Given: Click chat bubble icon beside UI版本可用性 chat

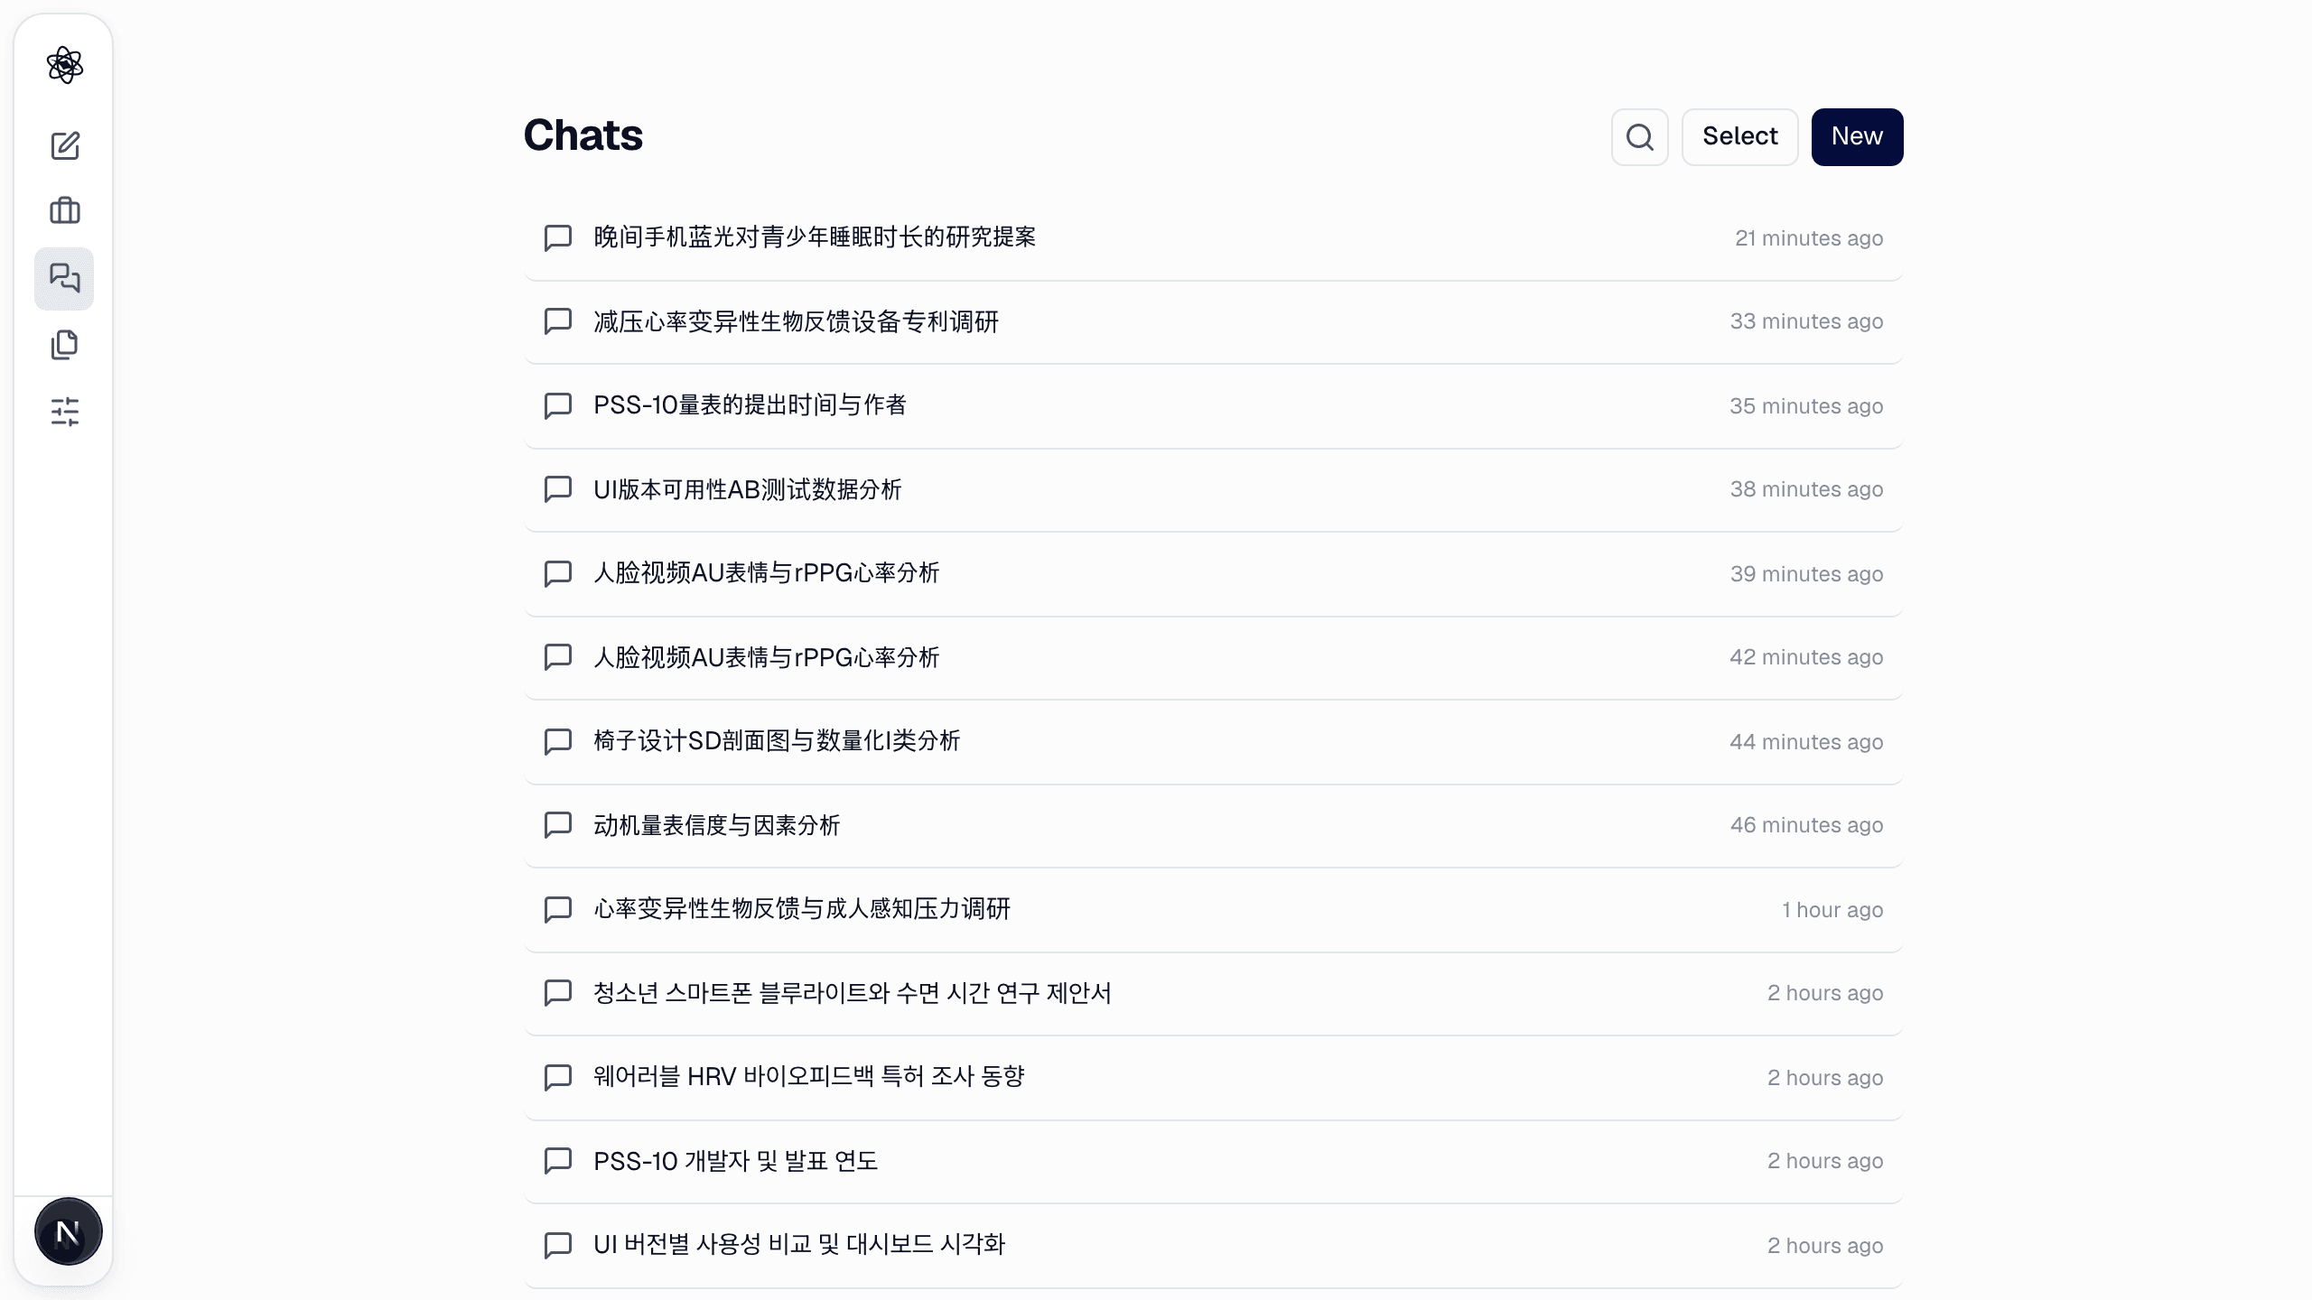Looking at the screenshot, I should (x=558, y=489).
